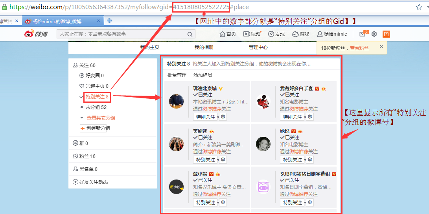
Task: Open 特别关注 group dropdown for 美剧迷
Action: (x=206, y=160)
